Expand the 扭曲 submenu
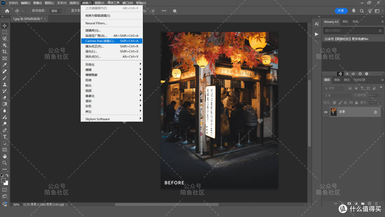The image size is (385, 217). [x=112, y=80]
